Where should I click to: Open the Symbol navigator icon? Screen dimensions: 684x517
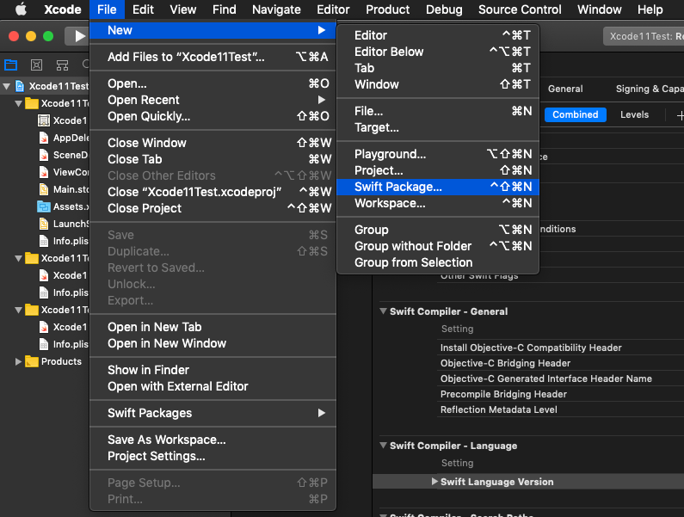tap(63, 65)
